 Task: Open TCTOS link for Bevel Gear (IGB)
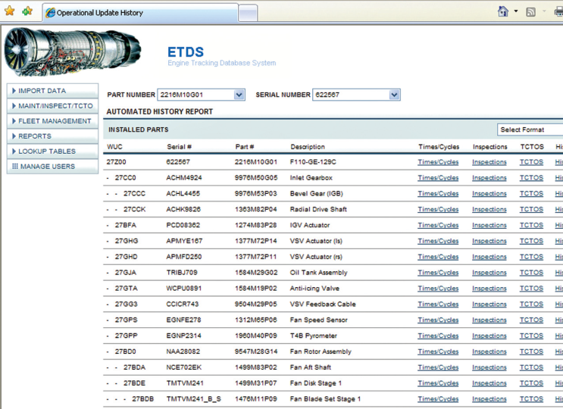pyautogui.click(x=531, y=194)
